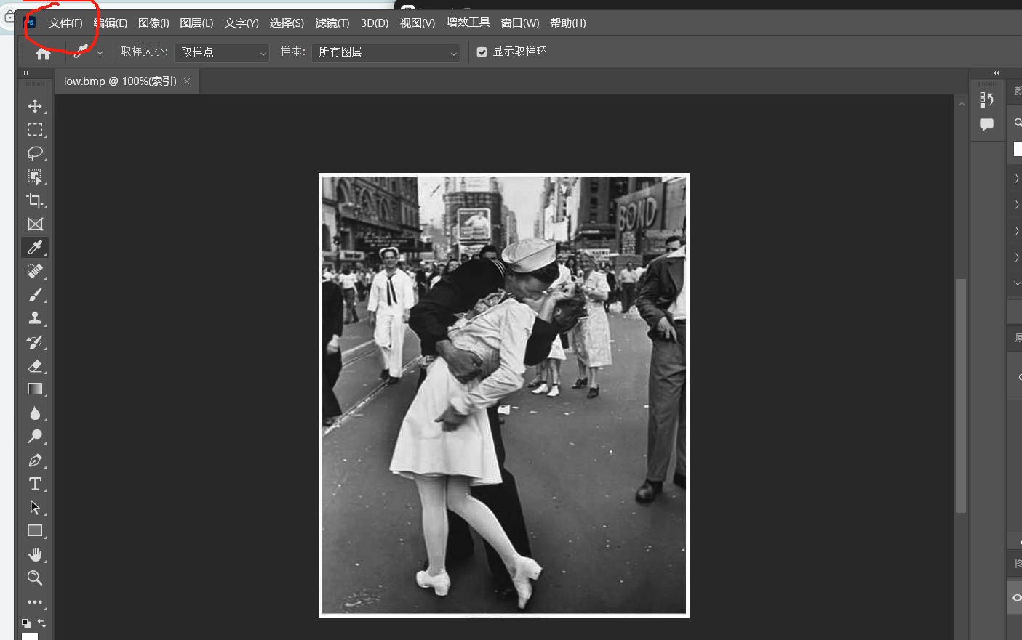Open the History panel icon
Viewport: 1022px width, 640px height.
(x=987, y=99)
